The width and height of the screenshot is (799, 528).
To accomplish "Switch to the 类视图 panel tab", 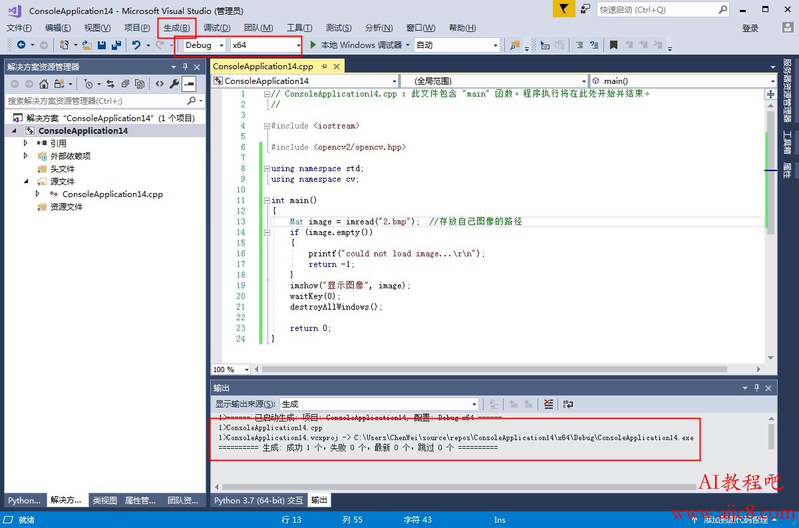I will tap(104, 500).
